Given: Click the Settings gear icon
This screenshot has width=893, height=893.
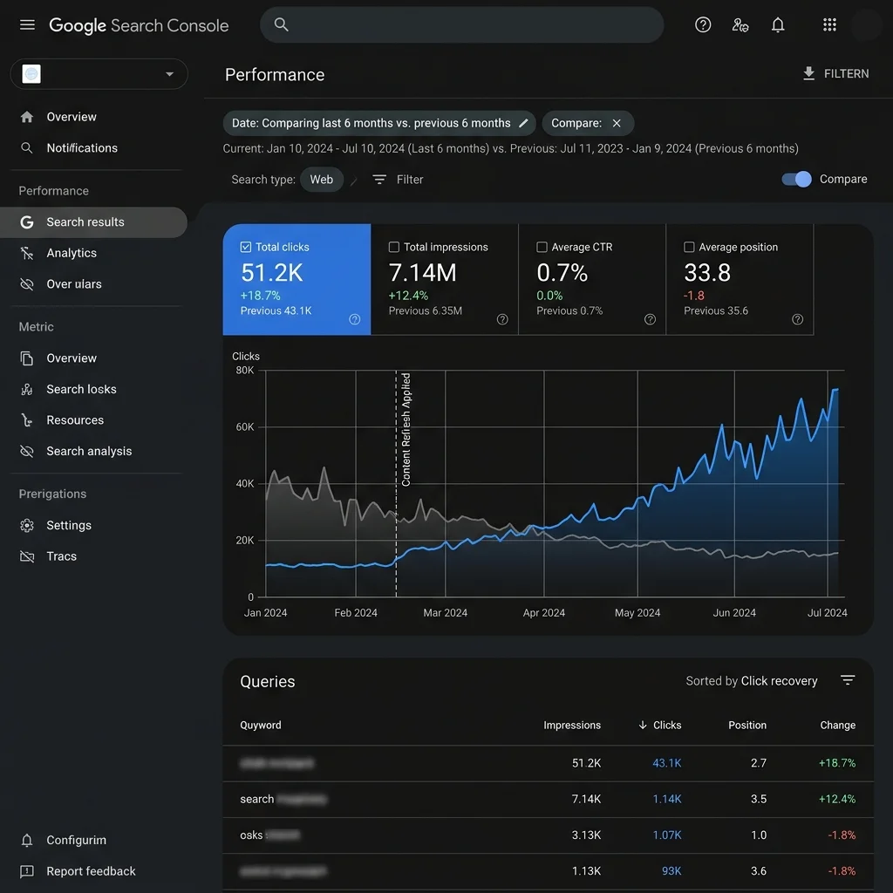Looking at the screenshot, I should [x=27, y=525].
